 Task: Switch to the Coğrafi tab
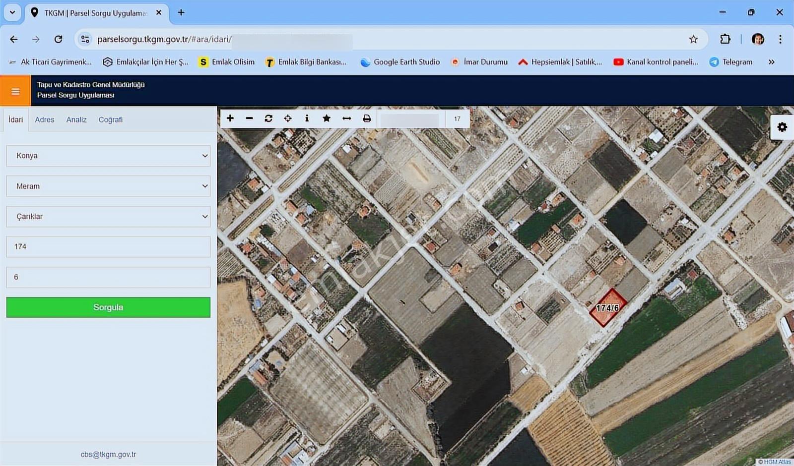click(111, 119)
